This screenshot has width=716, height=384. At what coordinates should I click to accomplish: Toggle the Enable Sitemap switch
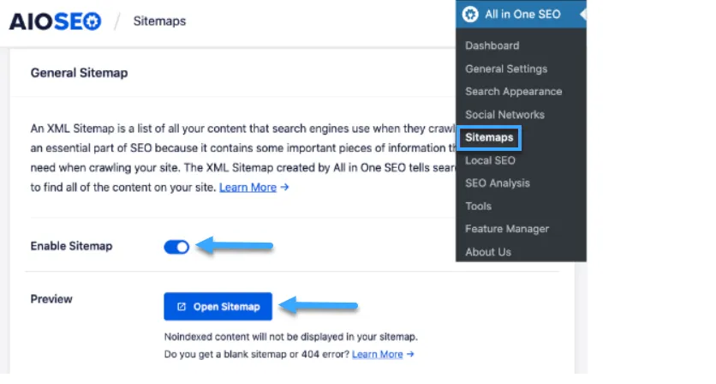176,247
